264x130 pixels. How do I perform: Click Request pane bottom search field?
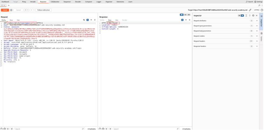point(50,129)
